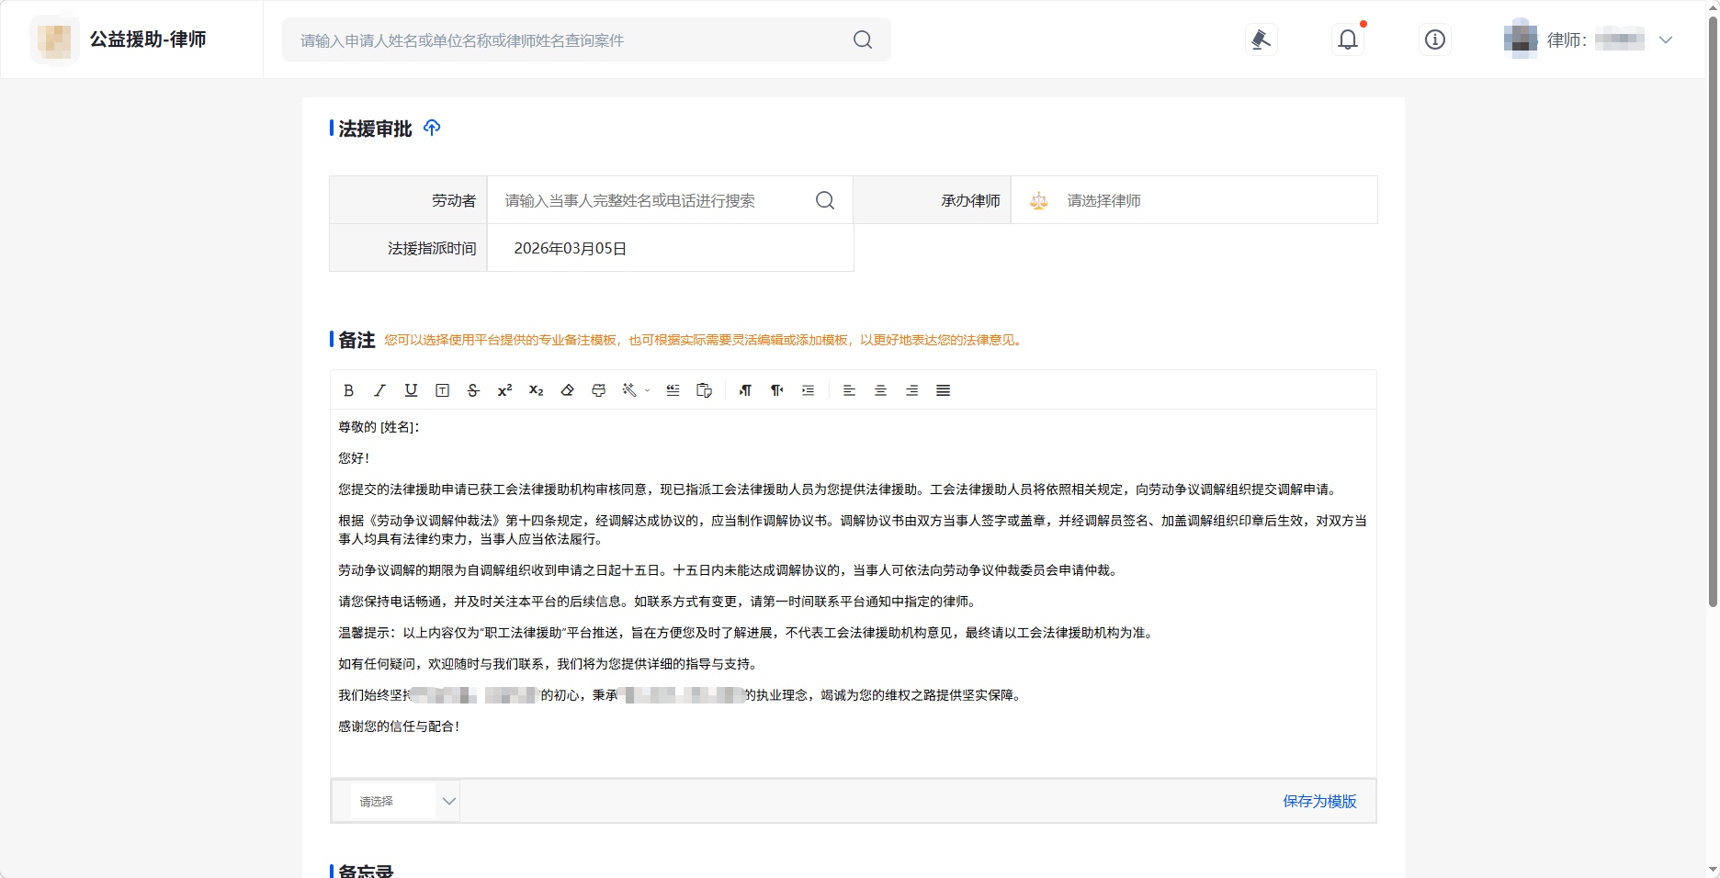
Task: Open the notifications bell
Action: (1347, 39)
